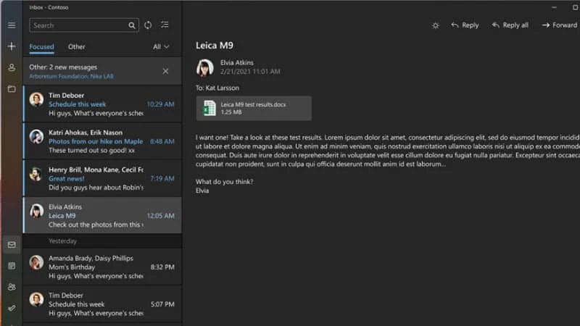
Task: Enter selection mode with checklist icon
Action: tap(165, 25)
